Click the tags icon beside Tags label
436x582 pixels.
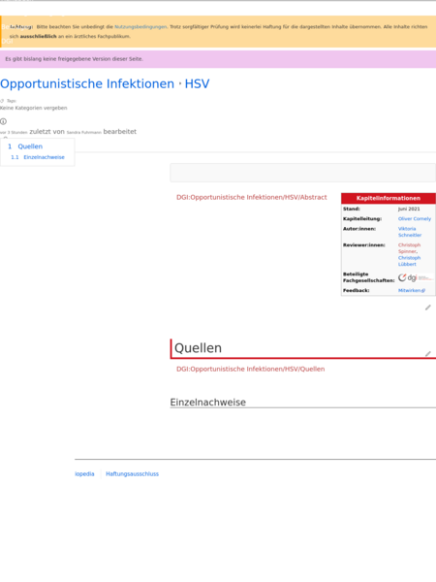point(2,101)
